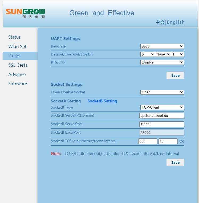The image size is (199, 203).
Task: Click the RTS/CTS label
Action: [x=58, y=62]
